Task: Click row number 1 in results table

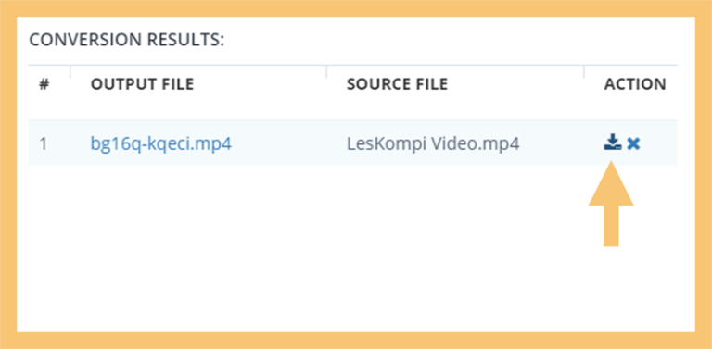Action: [44, 143]
